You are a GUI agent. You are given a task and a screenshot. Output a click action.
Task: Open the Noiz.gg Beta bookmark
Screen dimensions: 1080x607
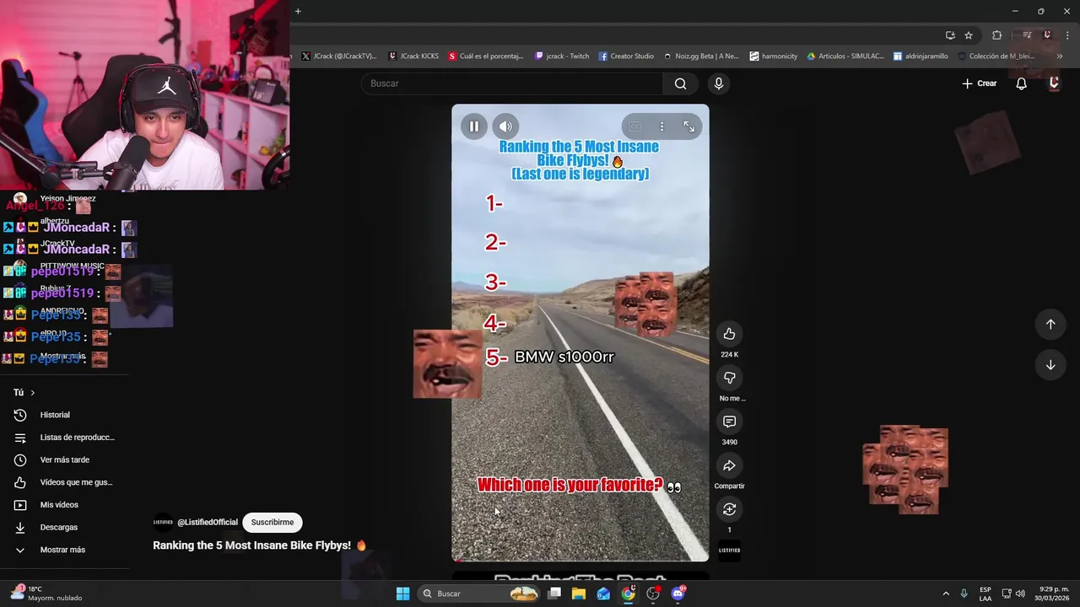701,56
